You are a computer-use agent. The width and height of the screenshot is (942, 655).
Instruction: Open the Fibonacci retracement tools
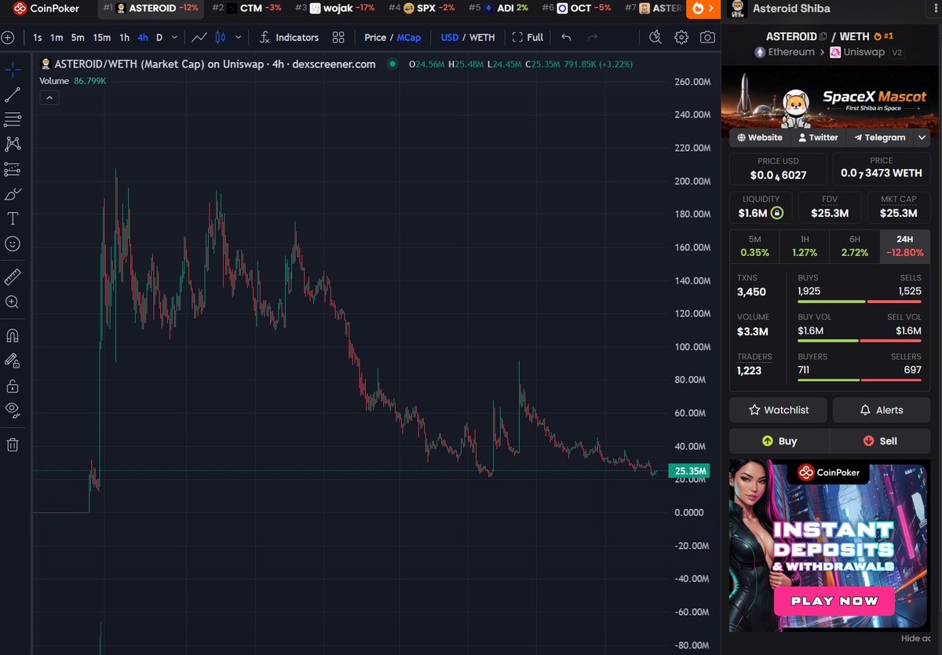(13, 119)
